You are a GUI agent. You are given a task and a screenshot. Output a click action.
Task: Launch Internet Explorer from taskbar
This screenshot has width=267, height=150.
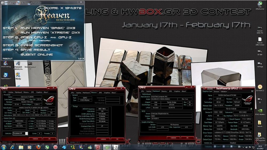[x=12, y=147]
